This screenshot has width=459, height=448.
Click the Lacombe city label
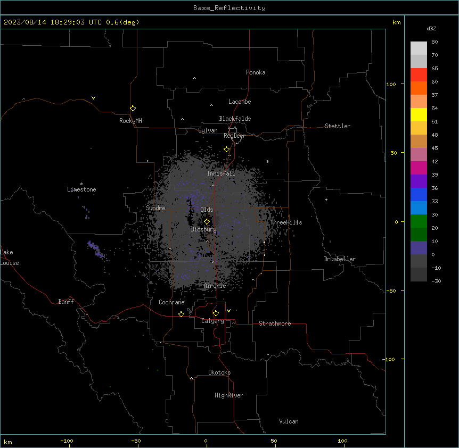click(240, 102)
